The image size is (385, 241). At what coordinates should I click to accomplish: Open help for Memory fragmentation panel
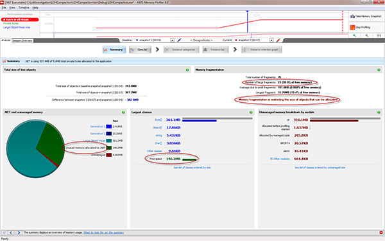click(379, 70)
